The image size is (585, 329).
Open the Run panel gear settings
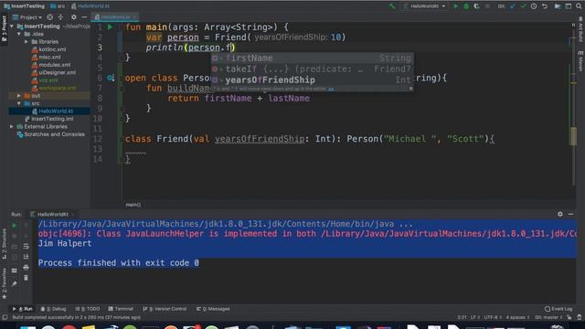click(560, 214)
